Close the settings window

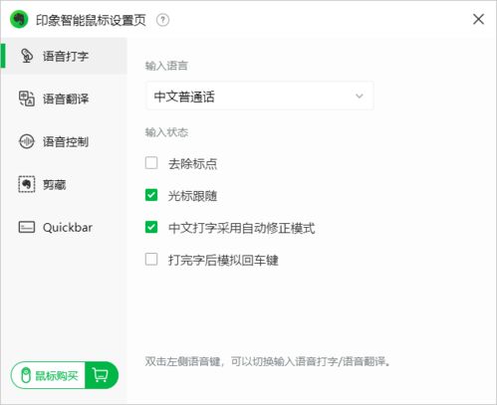(478, 19)
